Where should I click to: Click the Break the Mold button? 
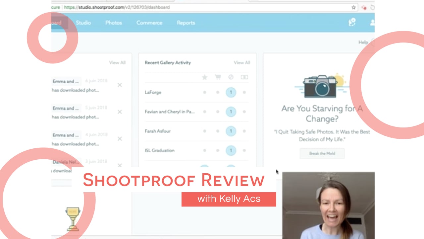click(x=322, y=153)
